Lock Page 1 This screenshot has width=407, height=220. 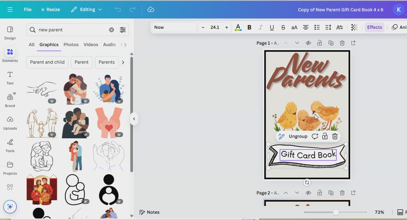pyautogui.click(x=320, y=43)
